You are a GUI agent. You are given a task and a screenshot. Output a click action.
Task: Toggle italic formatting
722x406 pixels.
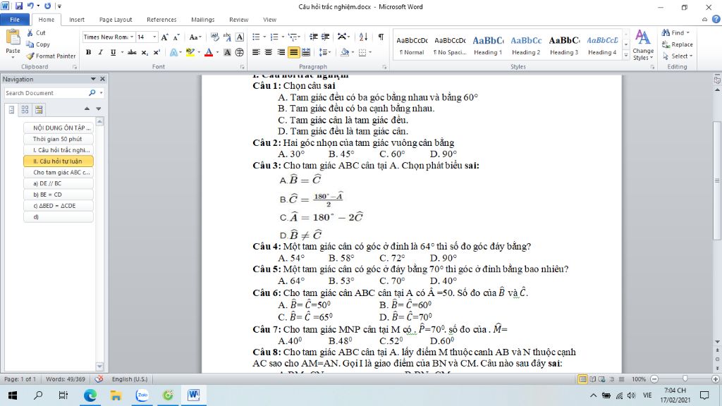100,52
